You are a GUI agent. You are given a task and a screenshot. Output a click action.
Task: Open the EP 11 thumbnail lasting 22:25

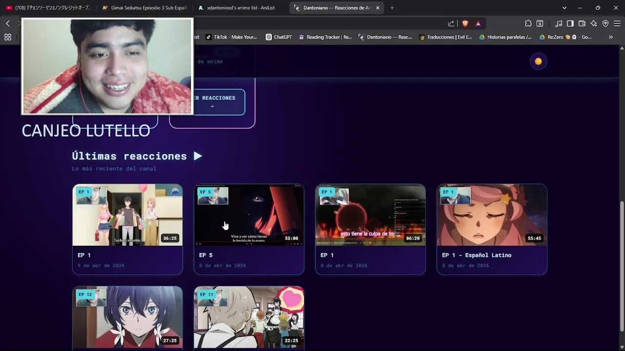pos(249,317)
